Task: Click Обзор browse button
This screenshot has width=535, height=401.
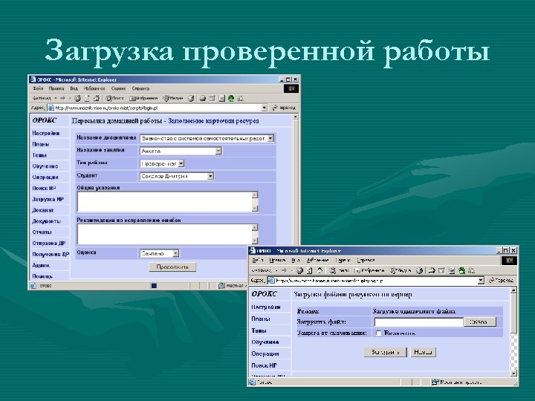Action: tap(480, 322)
